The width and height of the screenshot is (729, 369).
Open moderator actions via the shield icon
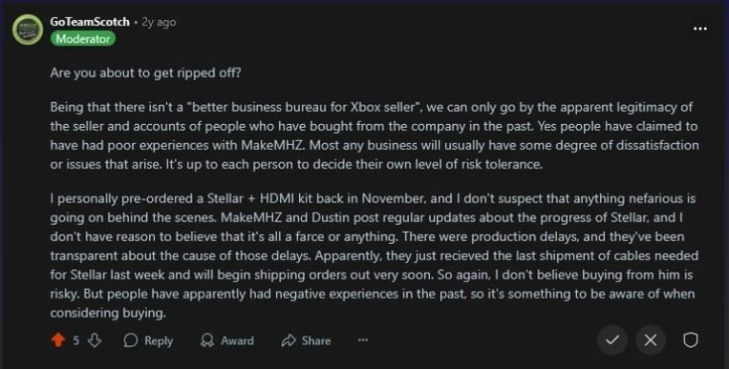pyautogui.click(x=691, y=340)
